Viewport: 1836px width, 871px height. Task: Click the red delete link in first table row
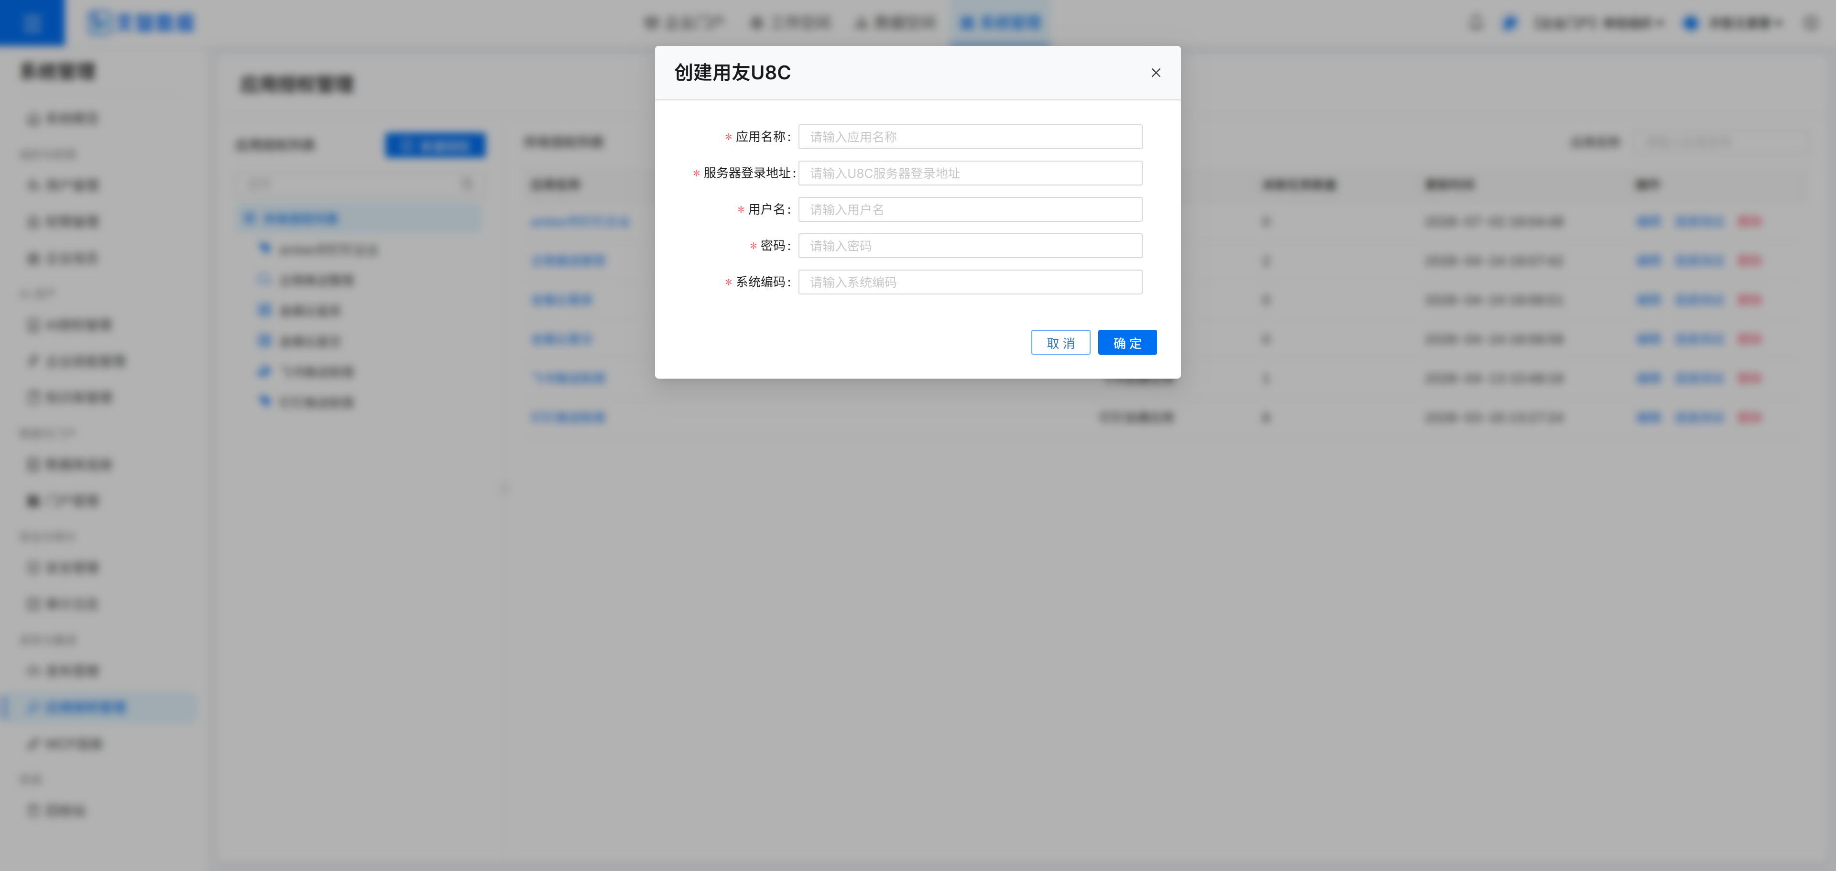(1749, 222)
